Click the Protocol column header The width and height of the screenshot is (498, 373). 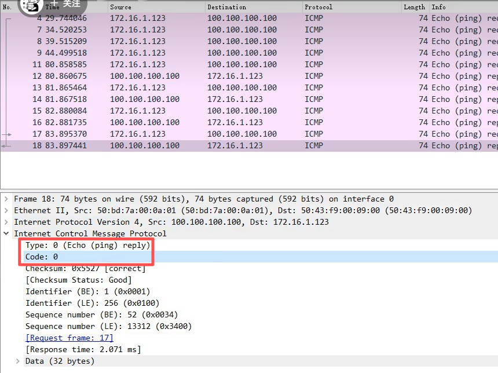pyautogui.click(x=351, y=7)
